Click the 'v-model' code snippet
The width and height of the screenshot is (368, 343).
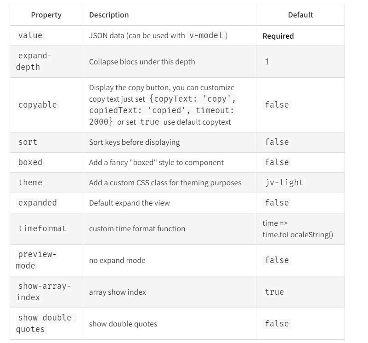point(205,35)
